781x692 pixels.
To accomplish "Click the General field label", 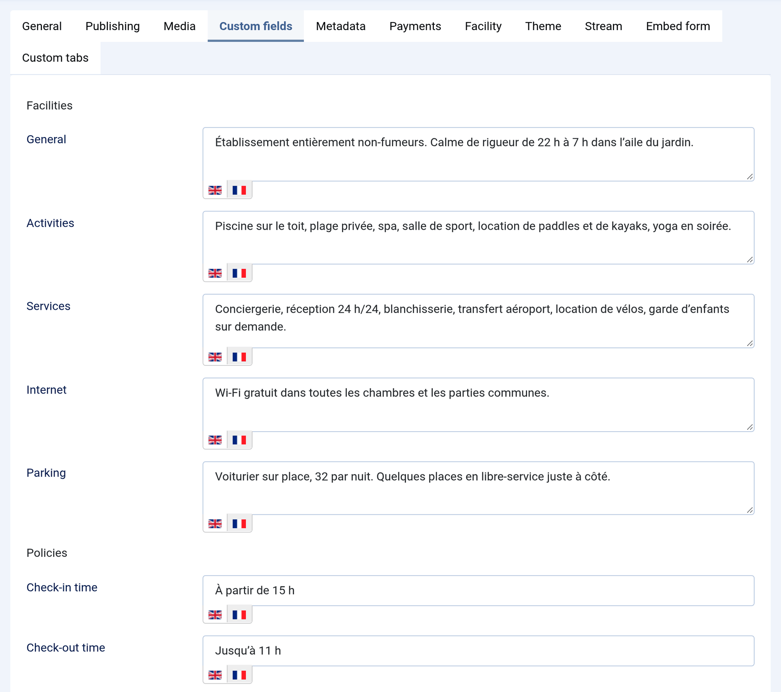I will point(46,139).
